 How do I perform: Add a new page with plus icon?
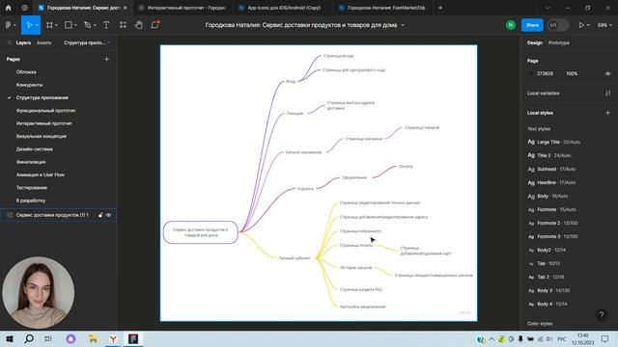click(107, 59)
